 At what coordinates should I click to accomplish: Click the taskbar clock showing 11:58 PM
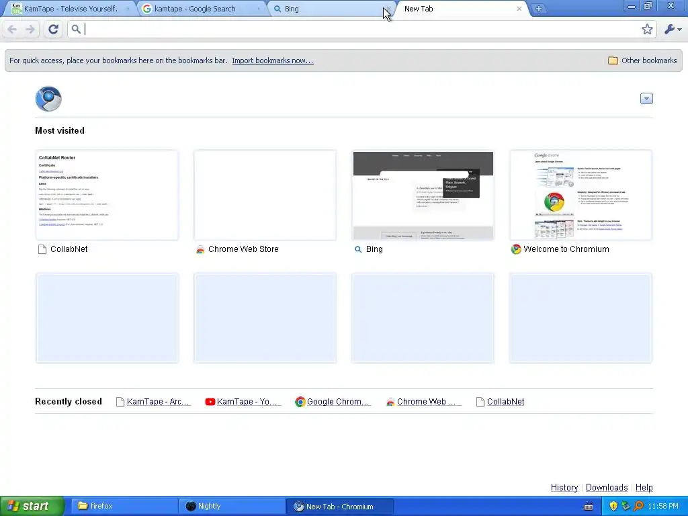coord(663,506)
